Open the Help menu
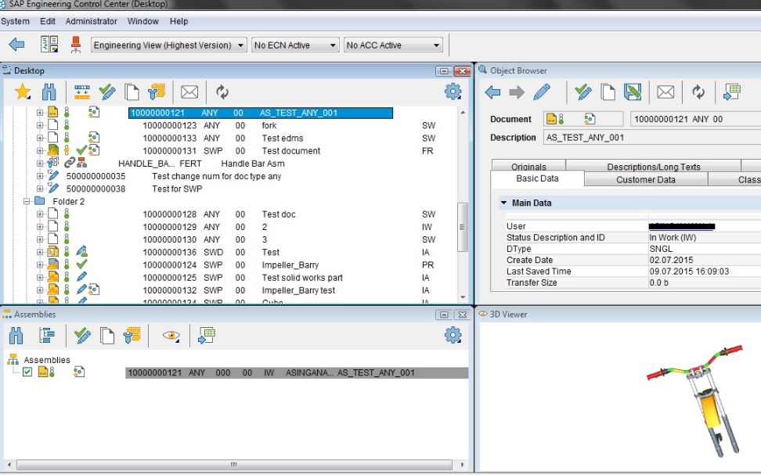761x475 pixels. click(x=179, y=21)
